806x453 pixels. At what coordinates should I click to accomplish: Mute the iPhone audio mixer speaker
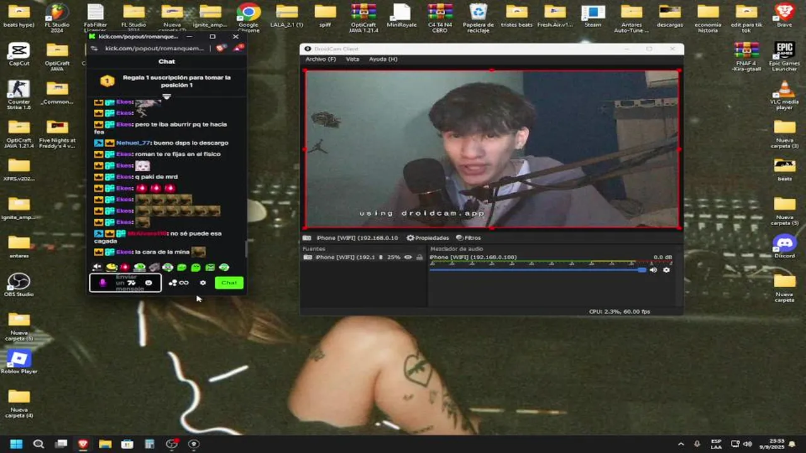click(x=653, y=270)
